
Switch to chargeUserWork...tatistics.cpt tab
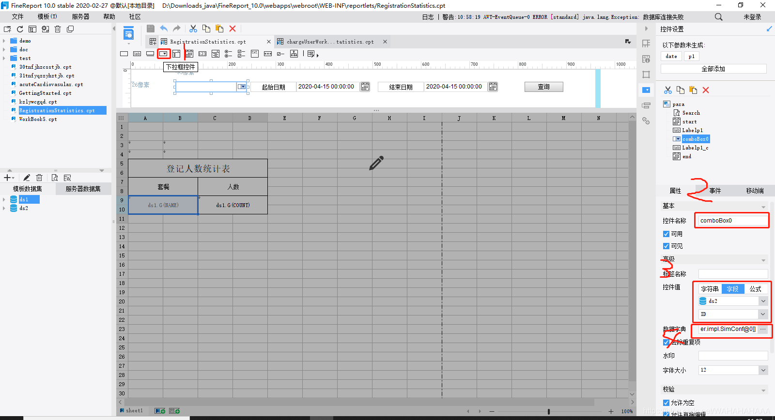pos(330,42)
